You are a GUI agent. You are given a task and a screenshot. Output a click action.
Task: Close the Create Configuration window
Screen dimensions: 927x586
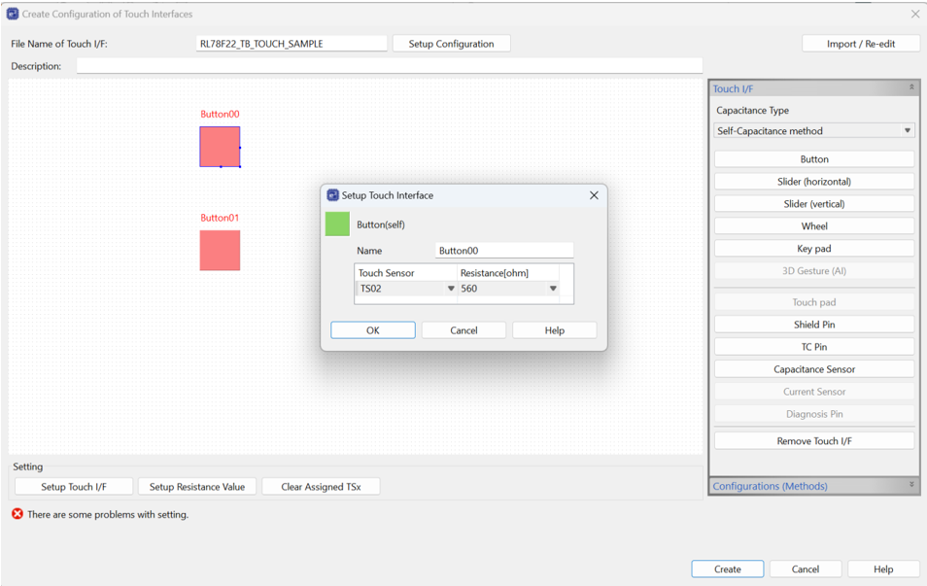(914, 14)
